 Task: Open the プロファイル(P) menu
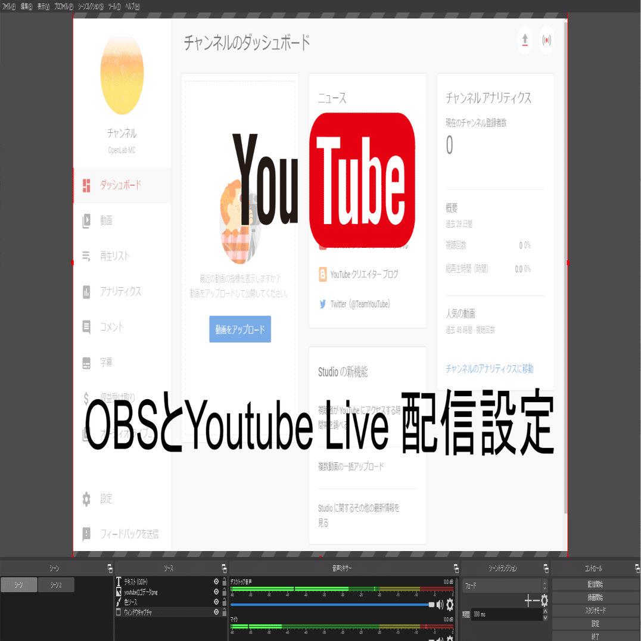63,7
